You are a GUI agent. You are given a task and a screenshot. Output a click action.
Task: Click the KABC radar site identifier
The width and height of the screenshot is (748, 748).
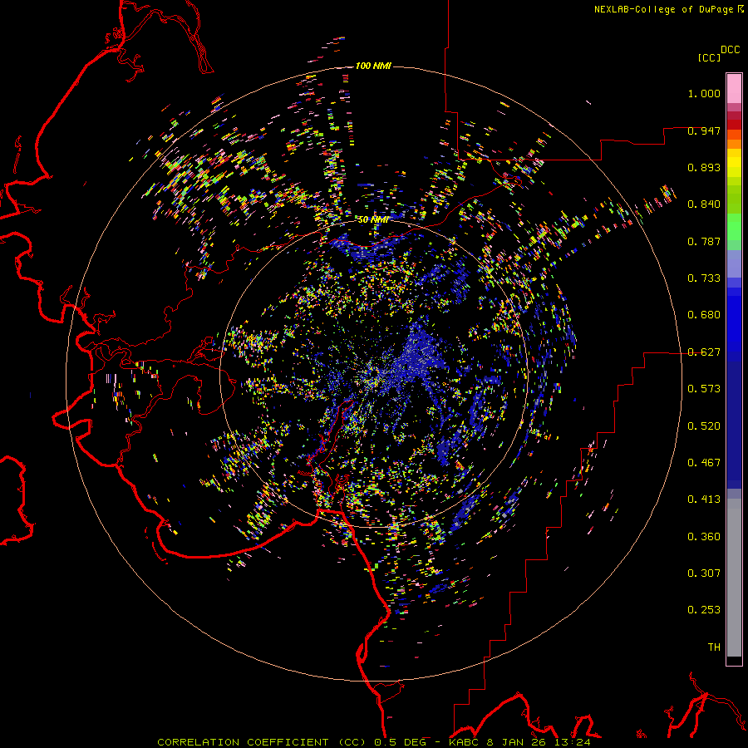[465, 742]
